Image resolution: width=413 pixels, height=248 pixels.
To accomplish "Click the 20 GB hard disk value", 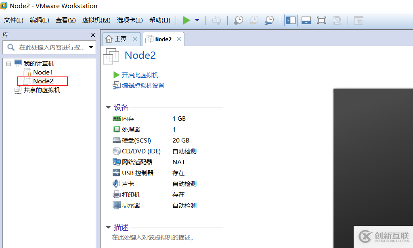I will tap(181, 141).
